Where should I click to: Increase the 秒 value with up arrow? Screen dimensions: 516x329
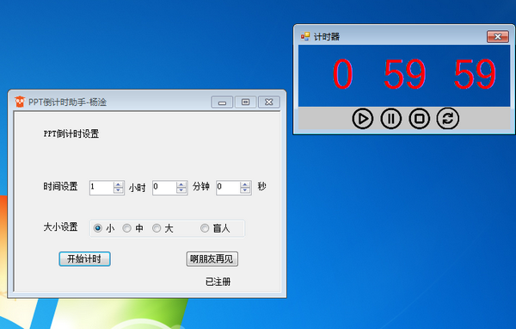click(245, 184)
